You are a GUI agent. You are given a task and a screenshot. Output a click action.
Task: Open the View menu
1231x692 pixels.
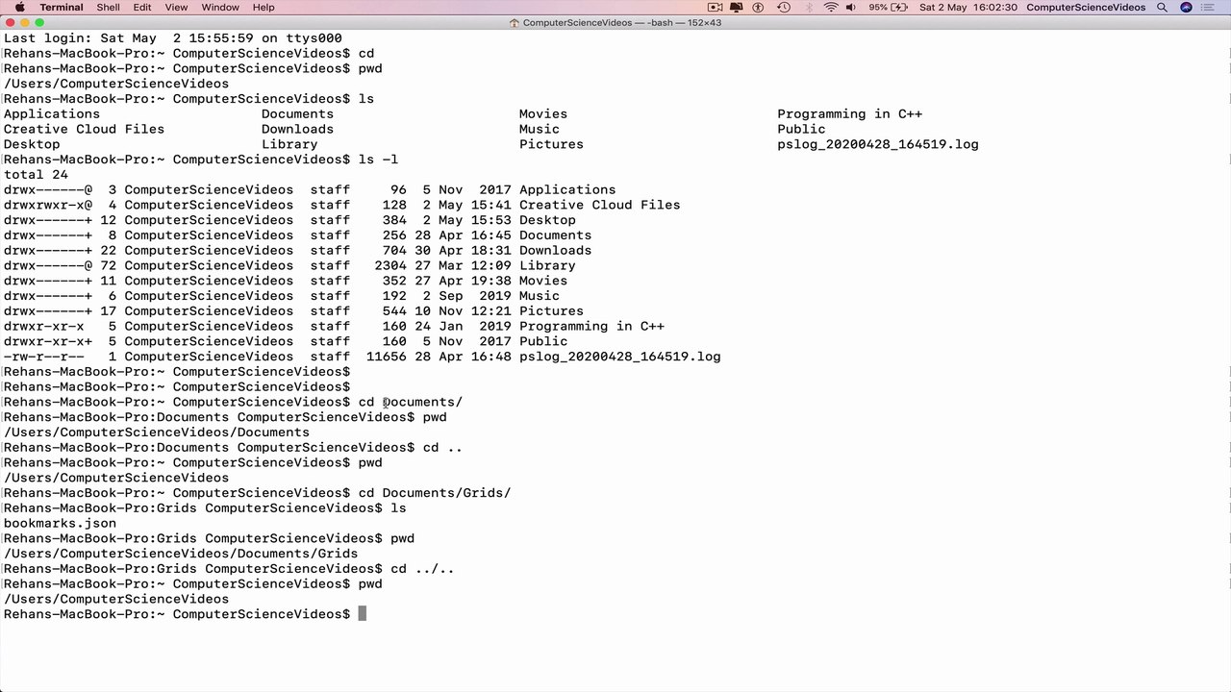click(176, 7)
